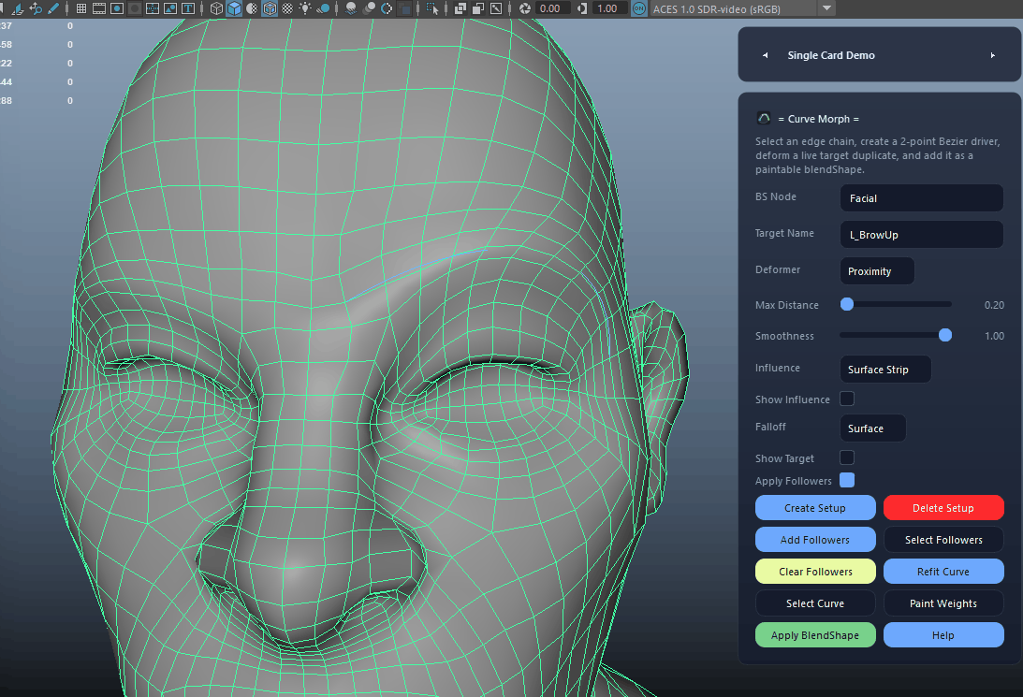
Task: Toggle the X-ray joints icon
Action: [496, 8]
